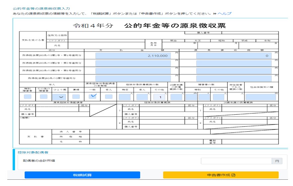
Task: Click withholding tax field for 第7号適用分
Action: 234,78
